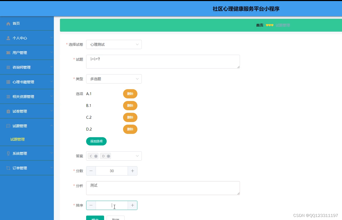
Task: Decrease the 分数 value with minus
Action: click(x=91, y=171)
